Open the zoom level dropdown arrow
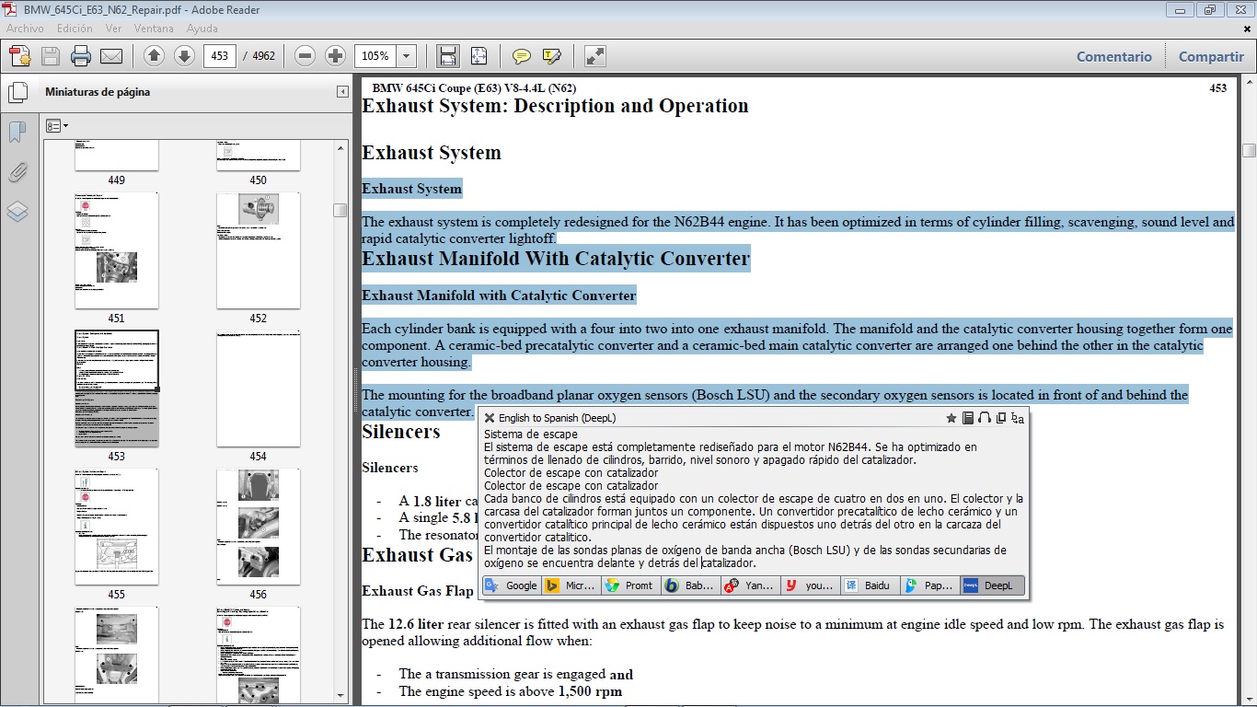The width and height of the screenshot is (1257, 707). point(407,56)
